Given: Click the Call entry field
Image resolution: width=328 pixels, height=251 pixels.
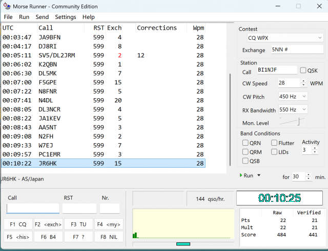Looking at the screenshot, I should tap(33, 208).
